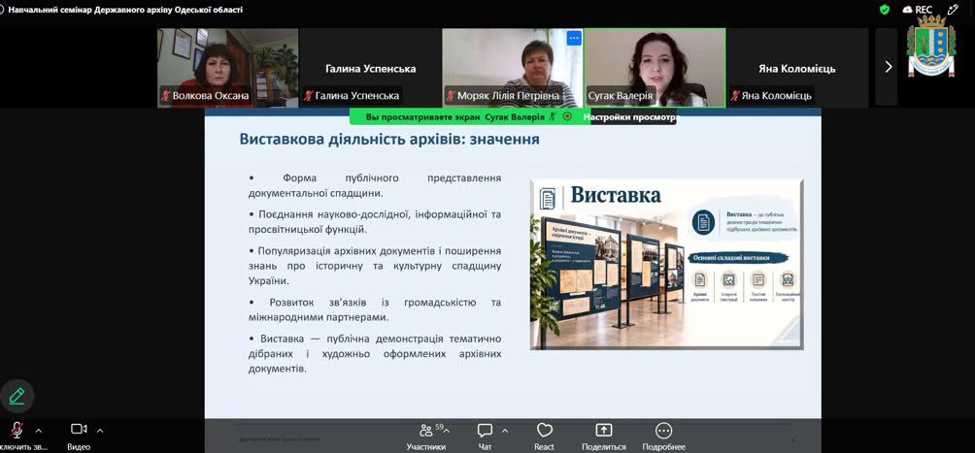Click the React heart icon

[544, 431]
